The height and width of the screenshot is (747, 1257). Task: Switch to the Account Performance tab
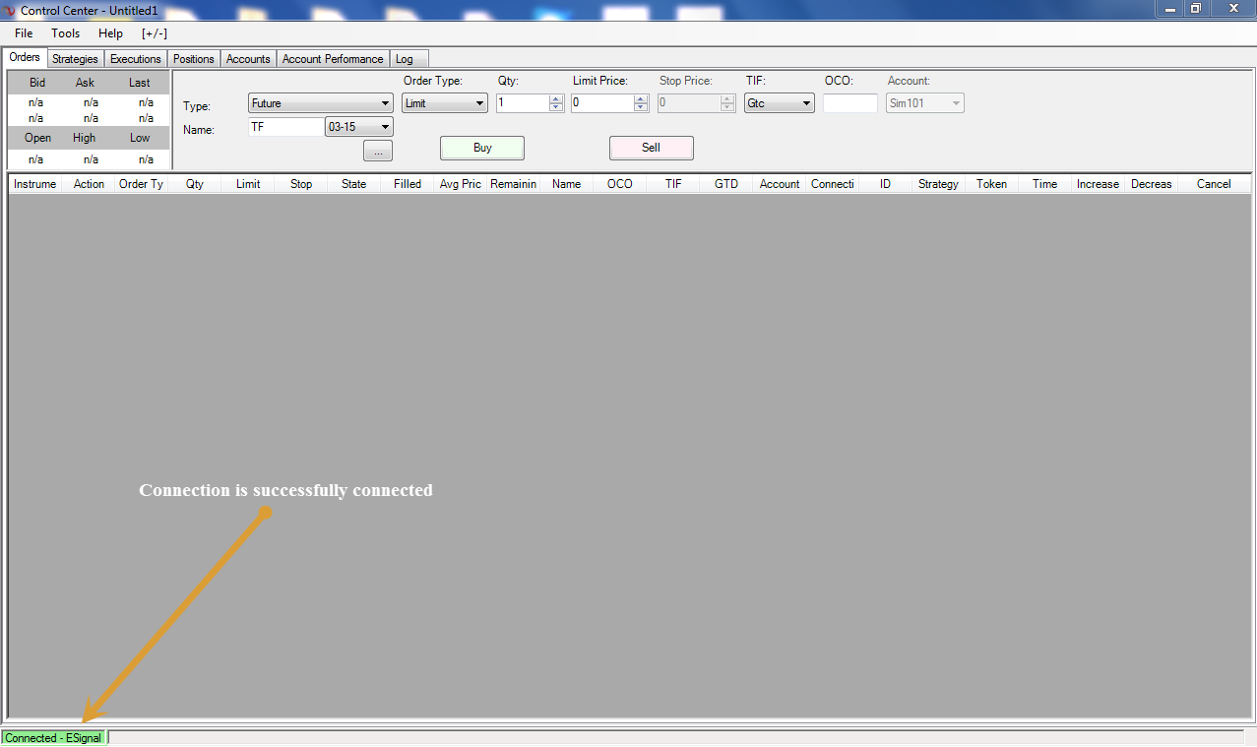point(333,59)
